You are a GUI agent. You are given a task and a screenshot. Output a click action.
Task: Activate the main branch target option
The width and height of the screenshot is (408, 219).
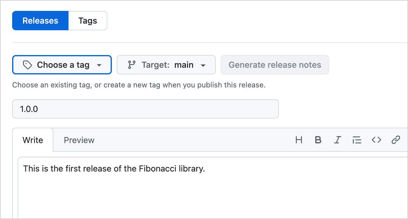click(x=184, y=64)
